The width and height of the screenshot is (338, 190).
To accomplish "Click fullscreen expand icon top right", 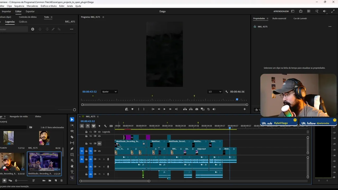I will (333, 11).
